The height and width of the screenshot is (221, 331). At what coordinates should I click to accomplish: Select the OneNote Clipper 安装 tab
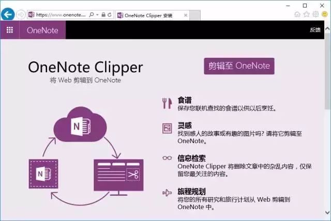click(x=152, y=15)
